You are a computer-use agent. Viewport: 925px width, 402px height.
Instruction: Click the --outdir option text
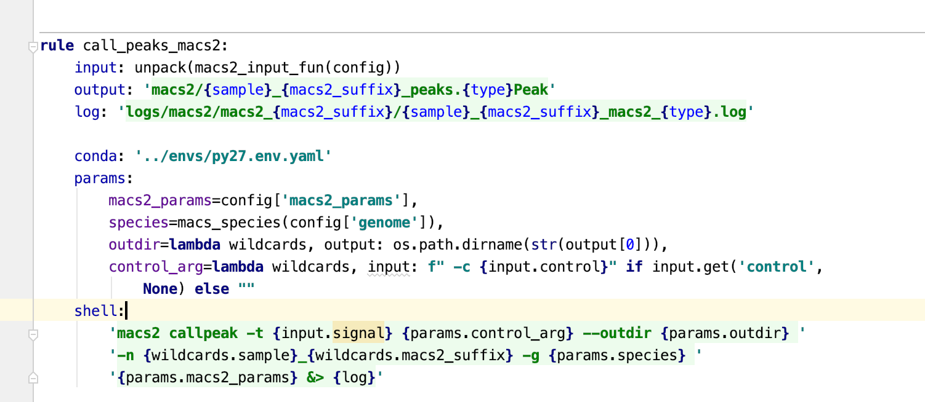click(617, 333)
